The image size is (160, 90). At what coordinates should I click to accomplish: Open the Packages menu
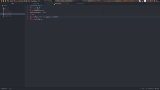(34, 1)
